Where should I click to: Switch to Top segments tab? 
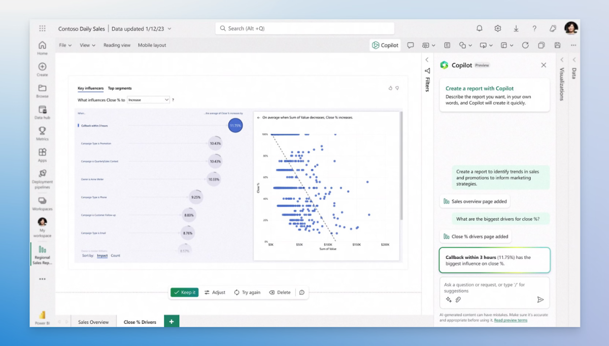tap(119, 88)
